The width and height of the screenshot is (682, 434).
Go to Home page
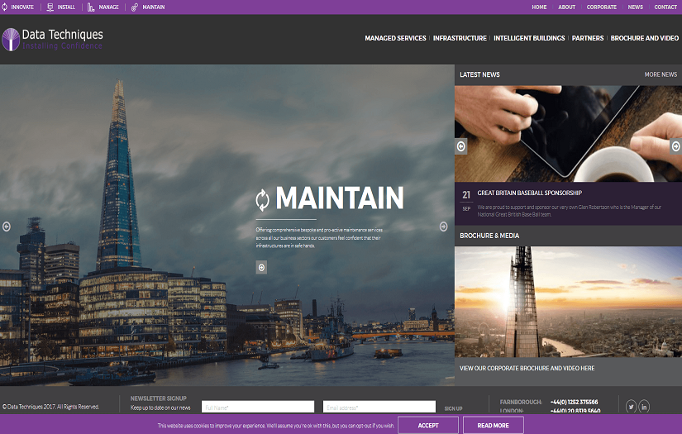[539, 7]
